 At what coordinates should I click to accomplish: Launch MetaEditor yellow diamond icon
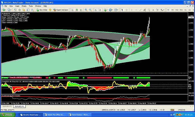(50, 10)
